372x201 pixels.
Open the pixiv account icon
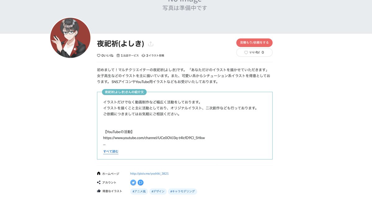140,183
